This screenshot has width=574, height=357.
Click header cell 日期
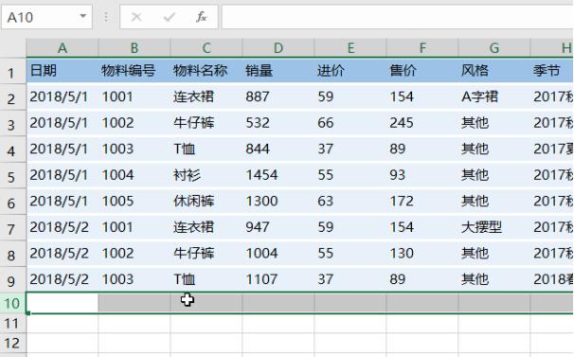[63, 70]
